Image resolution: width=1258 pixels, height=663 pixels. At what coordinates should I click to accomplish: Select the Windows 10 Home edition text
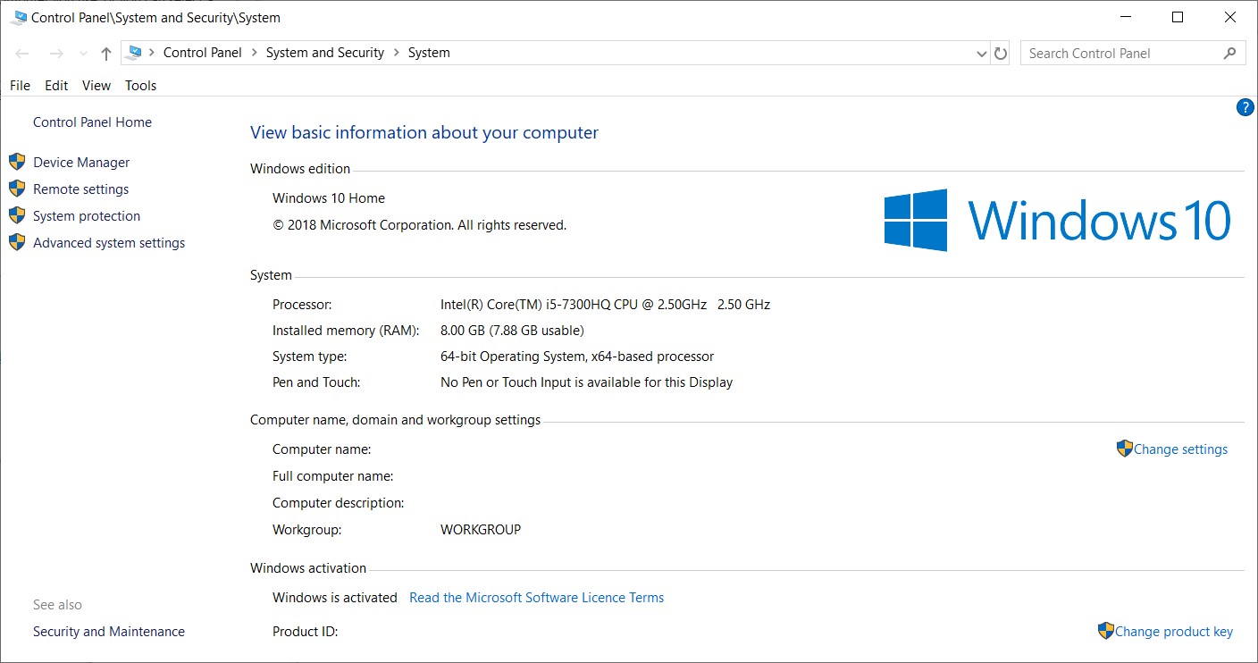[329, 198]
